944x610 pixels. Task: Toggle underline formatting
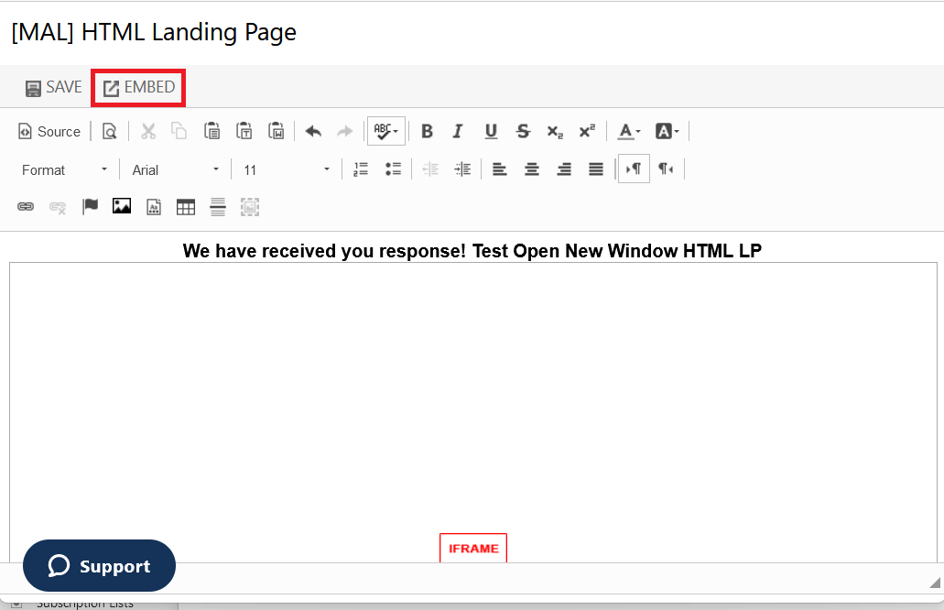click(491, 131)
